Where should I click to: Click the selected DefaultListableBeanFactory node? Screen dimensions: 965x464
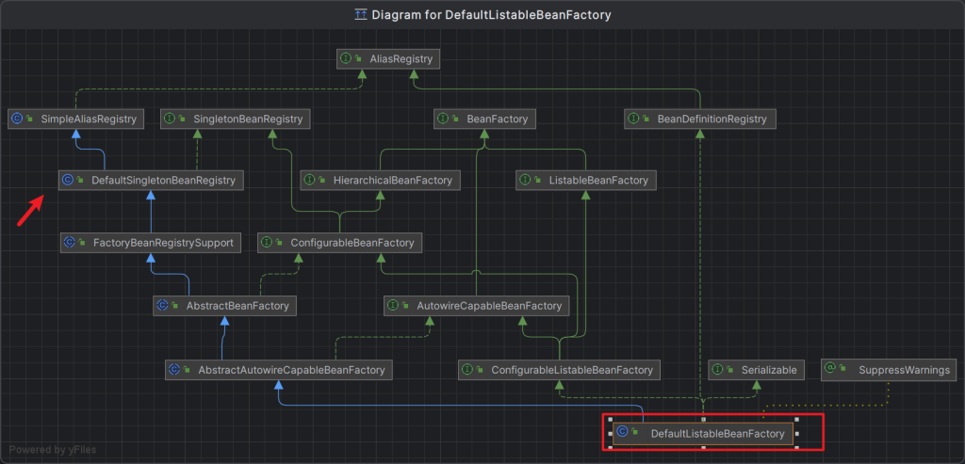click(716, 434)
